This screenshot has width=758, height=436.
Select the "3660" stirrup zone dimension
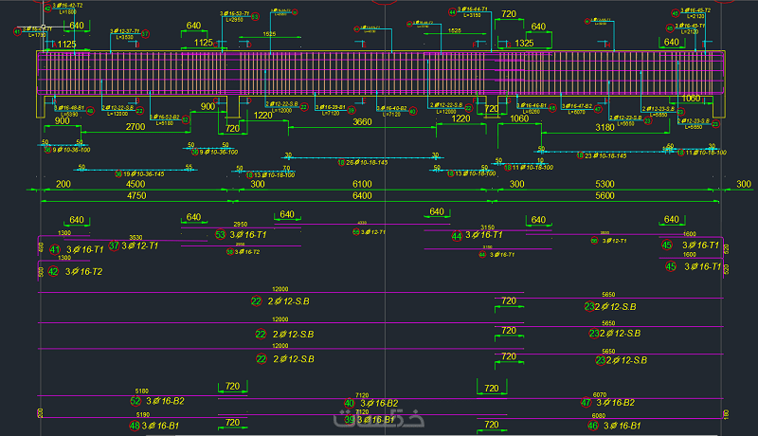click(x=362, y=122)
